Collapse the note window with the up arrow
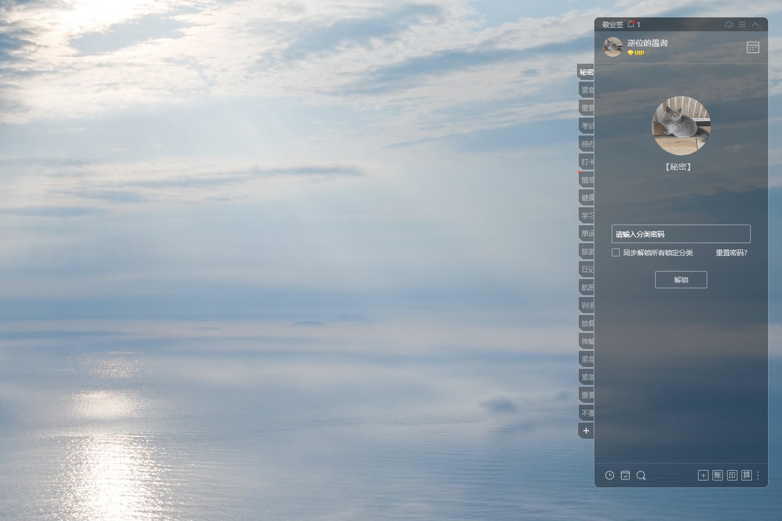 [755, 24]
